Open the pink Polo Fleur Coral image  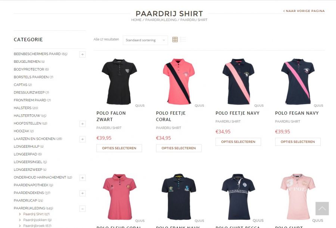(119, 197)
